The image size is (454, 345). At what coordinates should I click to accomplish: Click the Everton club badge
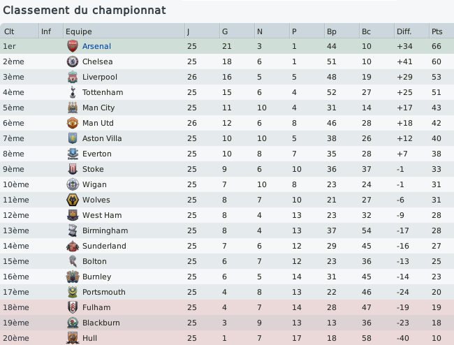pyautogui.click(x=73, y=154)
